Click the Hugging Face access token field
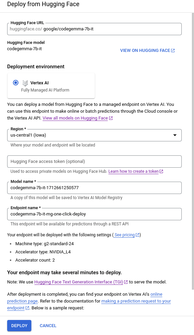This screenshot has width=194, height=335. pos(94,162)
